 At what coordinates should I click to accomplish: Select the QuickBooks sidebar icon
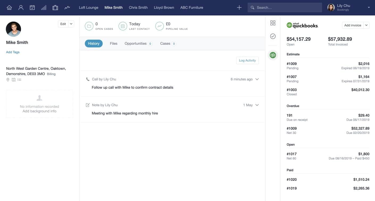click(273, 55)
